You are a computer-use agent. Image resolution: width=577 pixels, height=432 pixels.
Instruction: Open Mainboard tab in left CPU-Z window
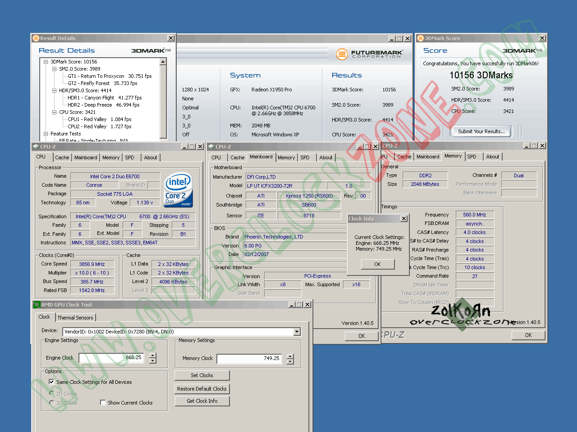(86, 157)
